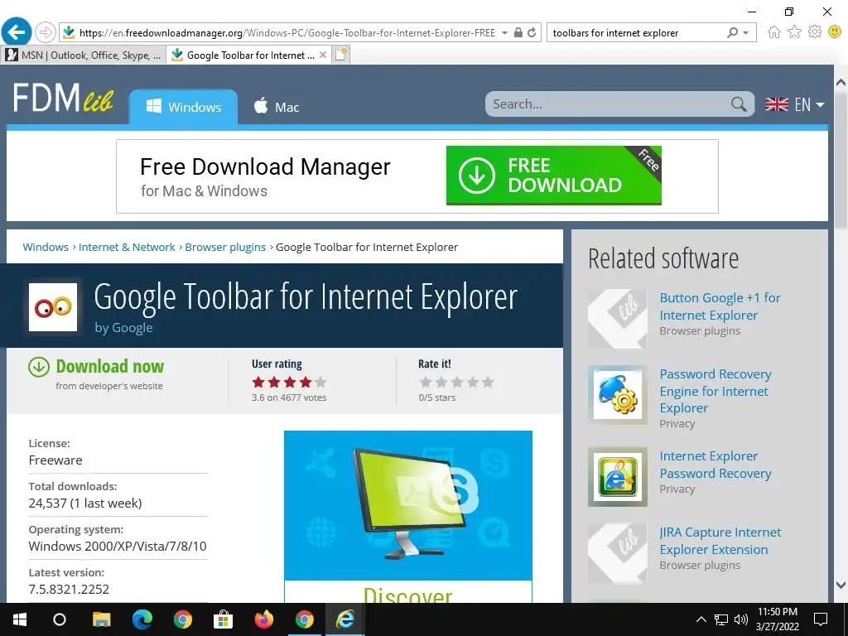
Task: Click the Google Toolbar app icon
Action: pyautogui.click(x=53, y=307)
